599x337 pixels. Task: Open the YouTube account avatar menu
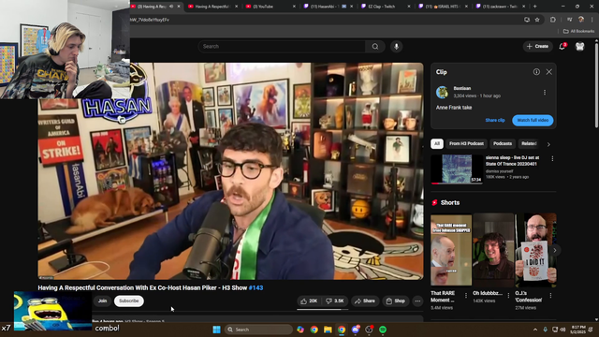pos(580,46)
